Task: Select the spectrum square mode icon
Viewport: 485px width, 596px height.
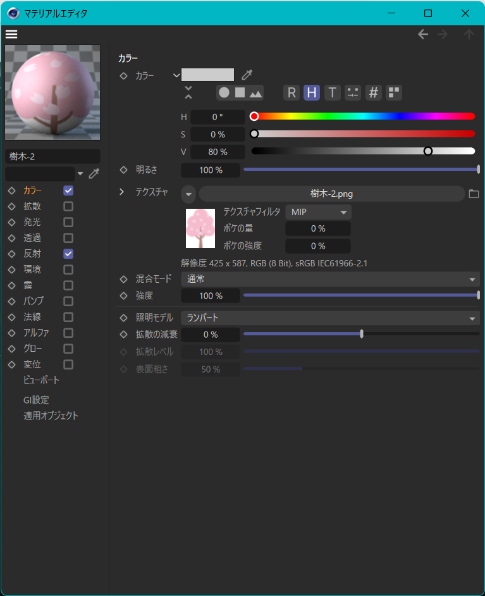Action: click(240, 93)
